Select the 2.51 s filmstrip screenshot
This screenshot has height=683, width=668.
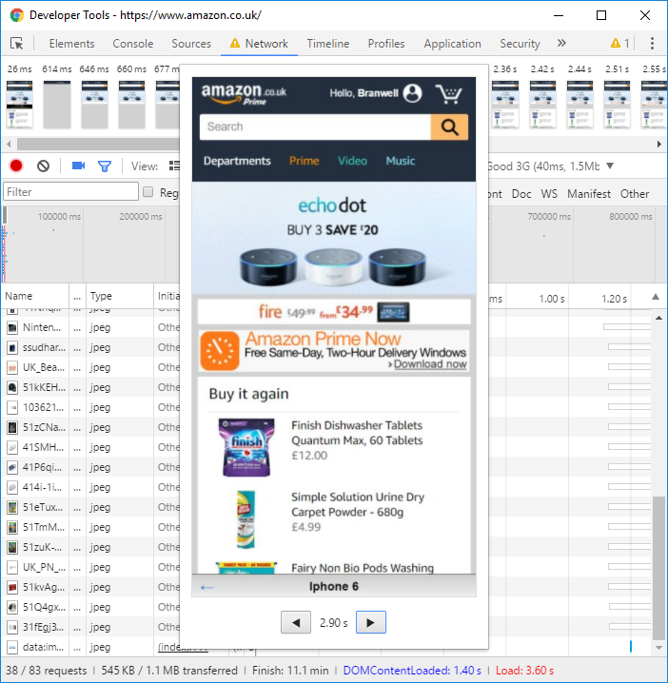(617, 105)
